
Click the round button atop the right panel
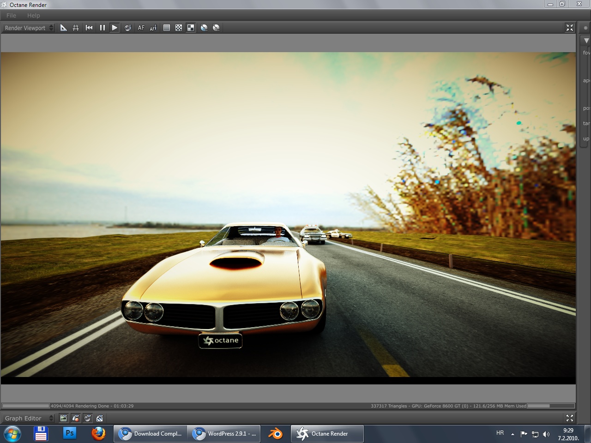(585, 28)
